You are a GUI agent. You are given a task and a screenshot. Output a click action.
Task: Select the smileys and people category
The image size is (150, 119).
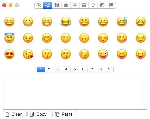(x=48, y=5)
